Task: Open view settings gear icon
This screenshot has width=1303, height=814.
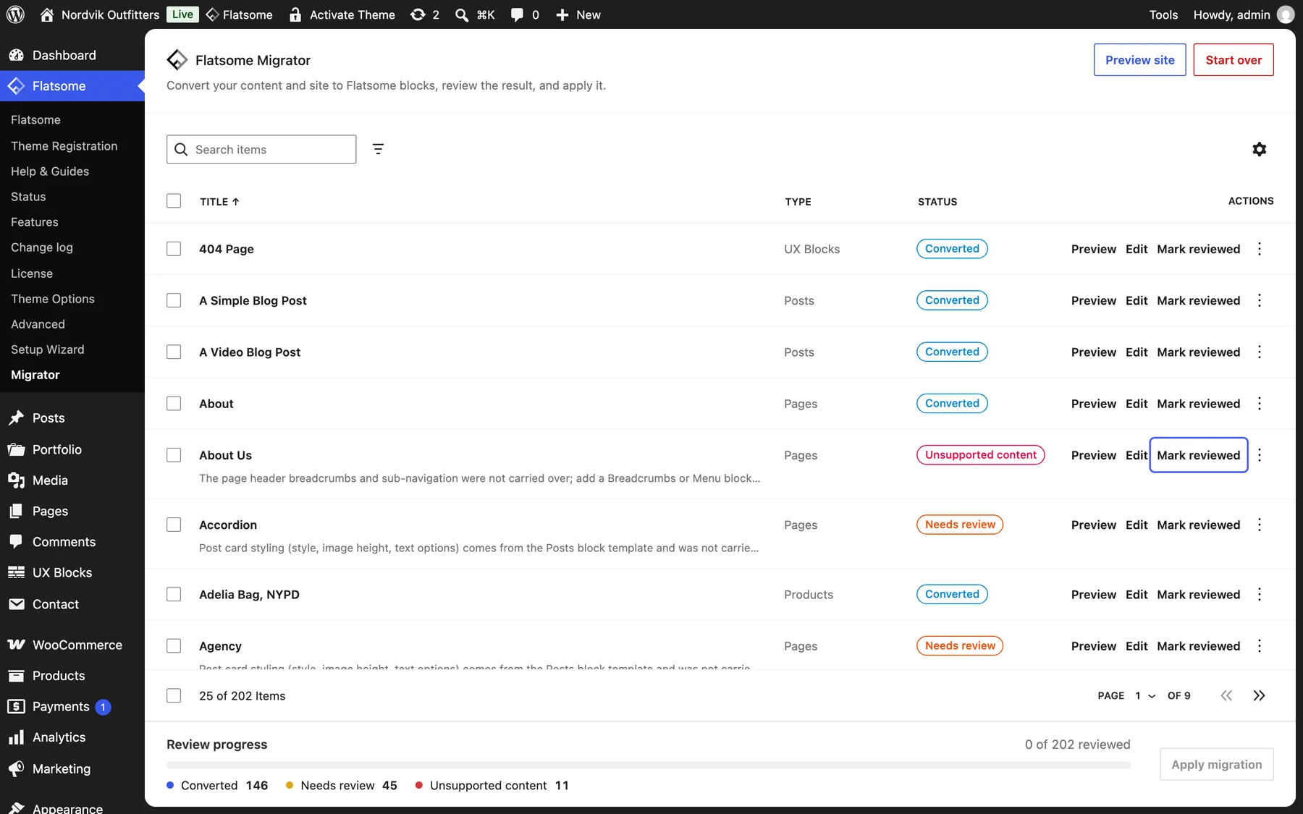Action: [1260, 149]
